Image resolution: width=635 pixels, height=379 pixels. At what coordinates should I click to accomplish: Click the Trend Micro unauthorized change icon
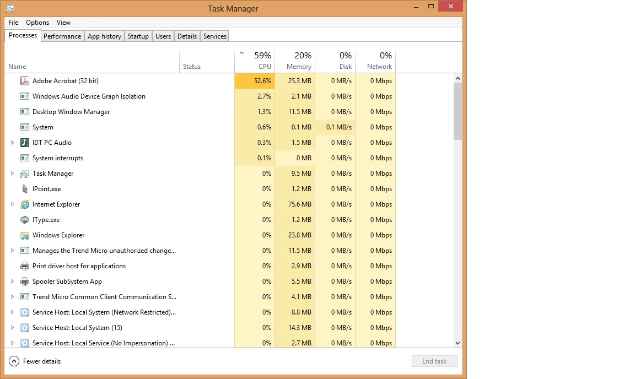click(25, 251)
